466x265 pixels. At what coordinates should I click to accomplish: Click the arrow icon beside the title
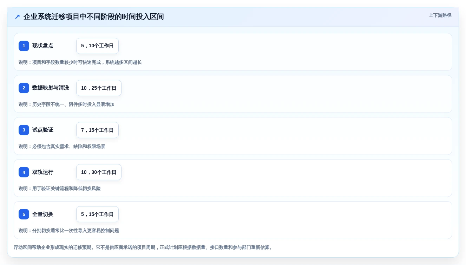pyautogui.click(x=17, y=17)
